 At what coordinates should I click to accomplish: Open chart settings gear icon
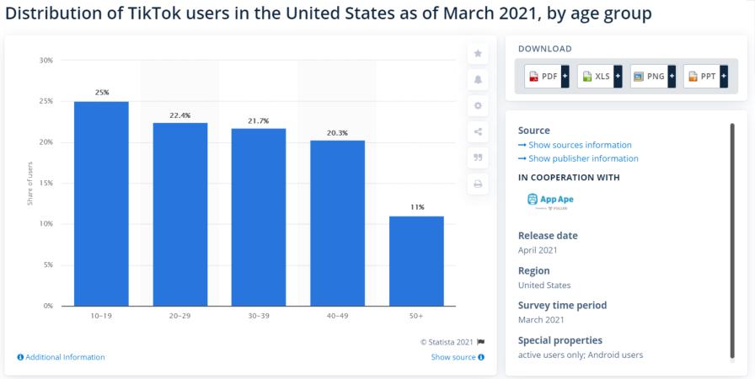click(478, 105)
